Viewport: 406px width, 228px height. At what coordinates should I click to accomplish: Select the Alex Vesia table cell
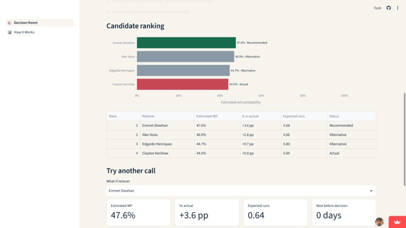click(x=167, y=135)
